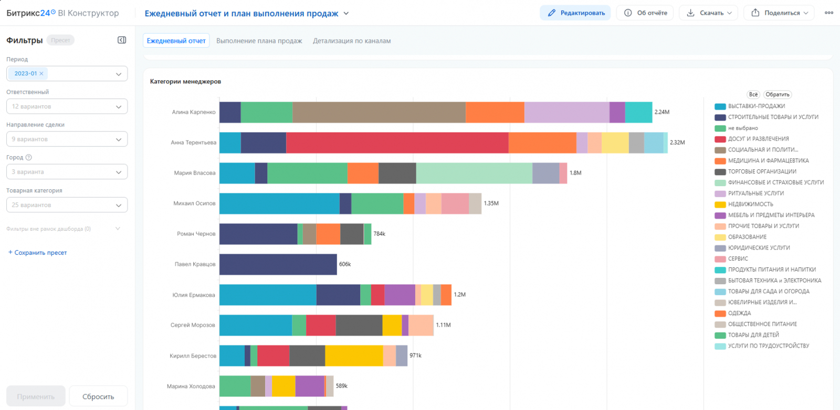This screenshot has width=840, height=410.
Task: Click the Сбросить reset button
Action: pos(98,396)
